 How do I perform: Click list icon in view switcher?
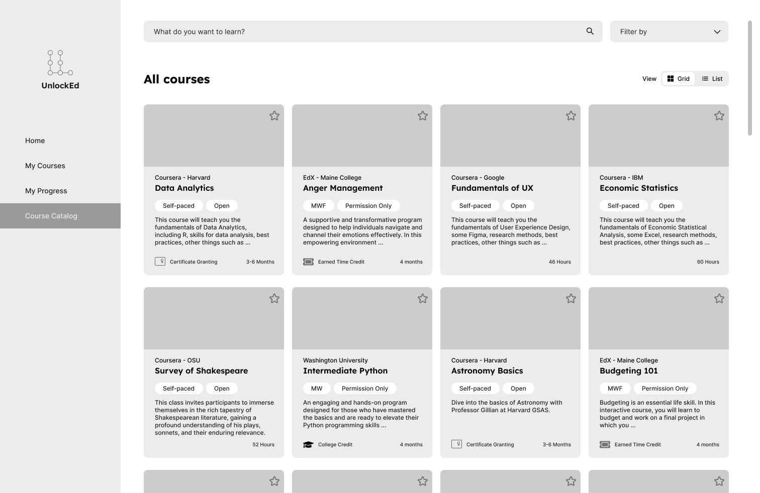(705, 78)
